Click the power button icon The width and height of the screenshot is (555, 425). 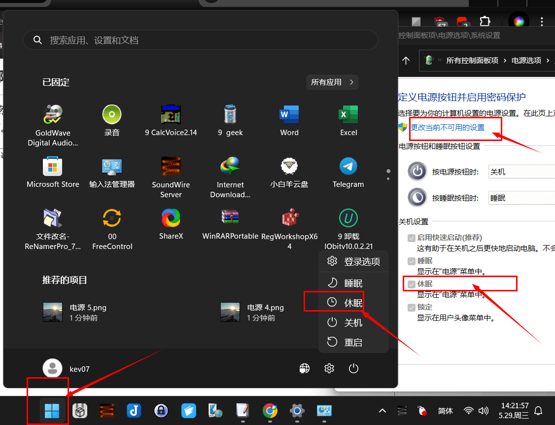pos(353,368)
